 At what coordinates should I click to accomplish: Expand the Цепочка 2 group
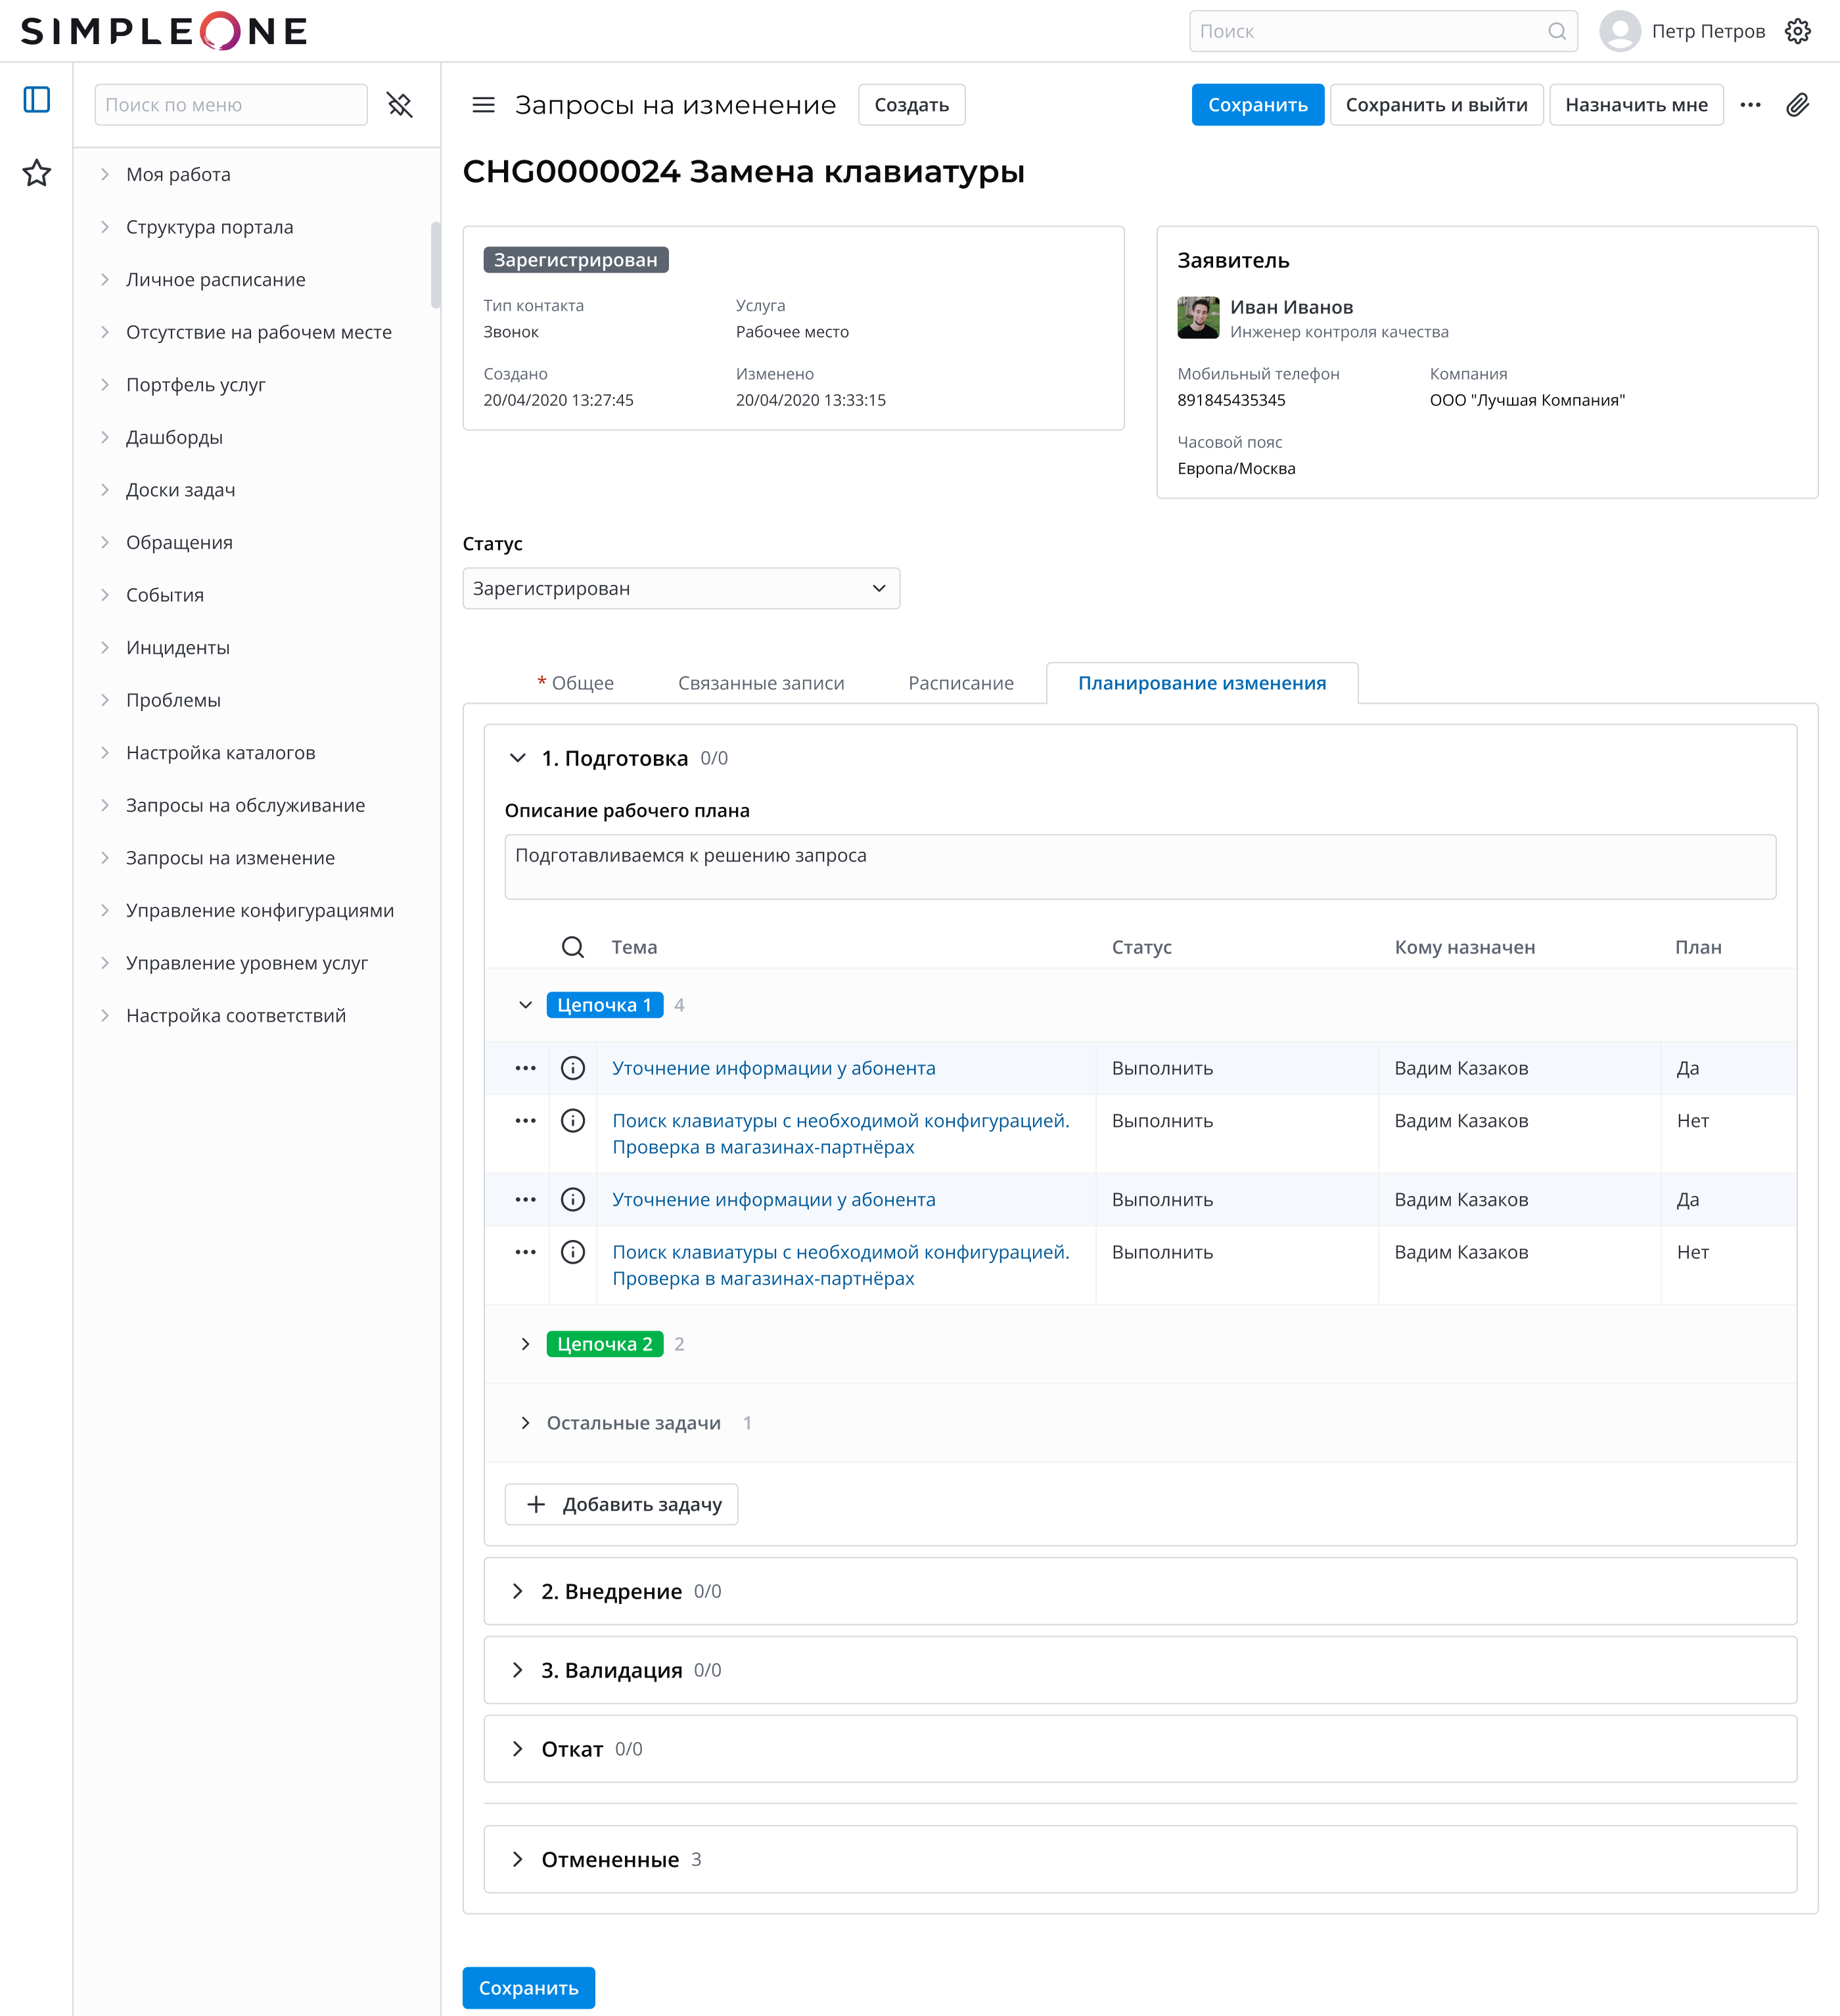pyautogui.click(x=525, y=1344)
